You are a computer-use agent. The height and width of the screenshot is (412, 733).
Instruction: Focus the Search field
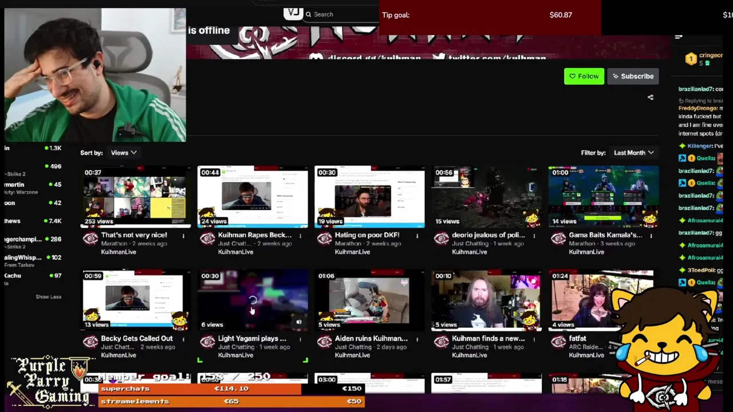point(341,14)
